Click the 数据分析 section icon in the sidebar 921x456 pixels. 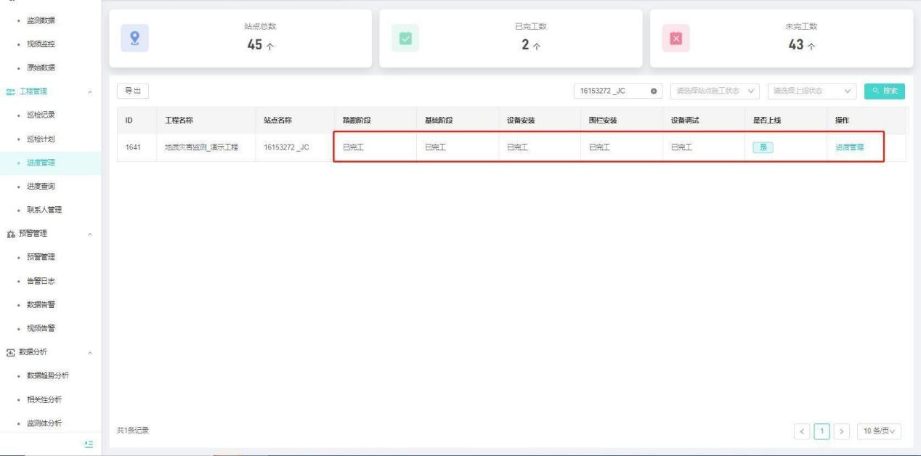point(10,352)
